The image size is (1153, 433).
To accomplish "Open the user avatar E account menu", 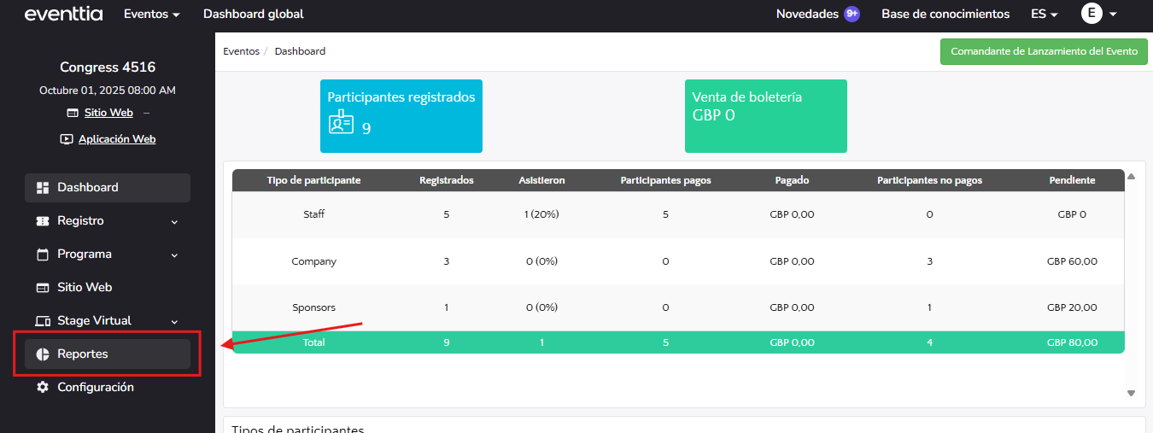I will (x=1099, y=15).
